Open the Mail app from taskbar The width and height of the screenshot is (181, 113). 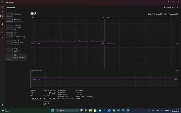[109, 110]
